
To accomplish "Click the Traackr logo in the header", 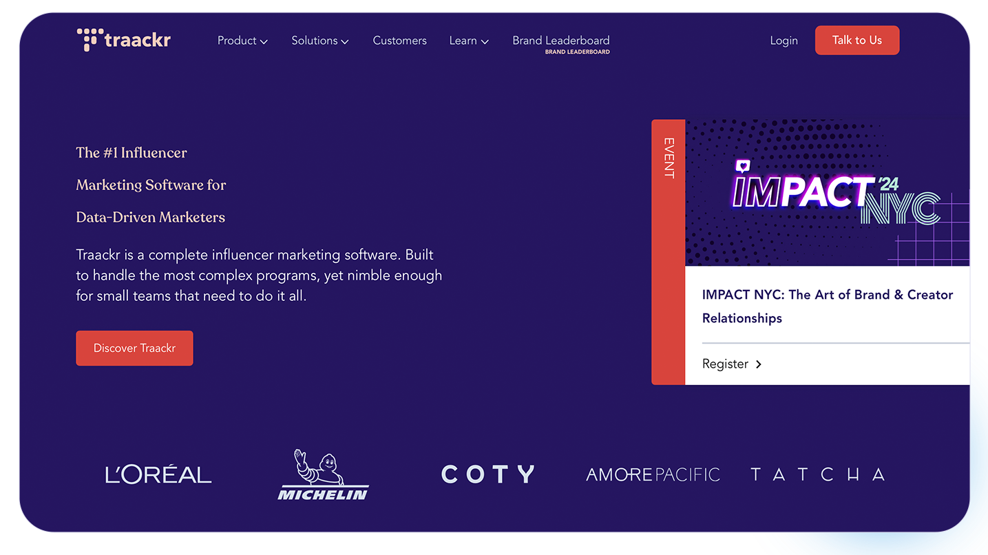I will click(x=124, y=40).
